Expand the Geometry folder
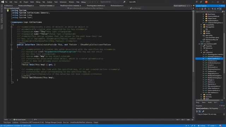The image size is (226, 127). click(x=201, y=97)
